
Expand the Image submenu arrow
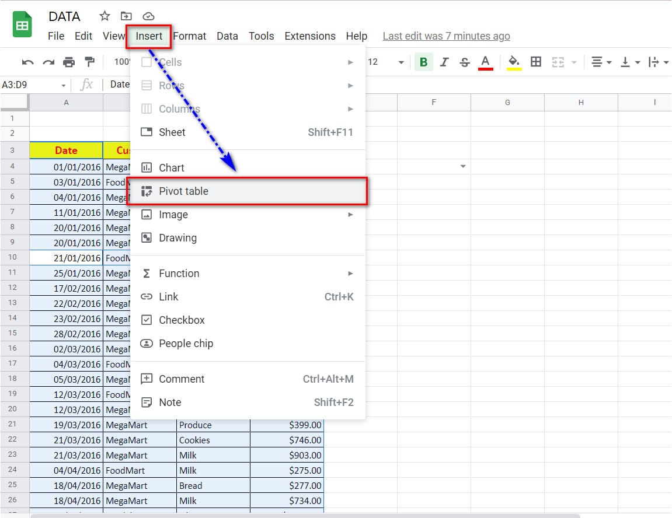pyautogui.click(x=350, y=214)
